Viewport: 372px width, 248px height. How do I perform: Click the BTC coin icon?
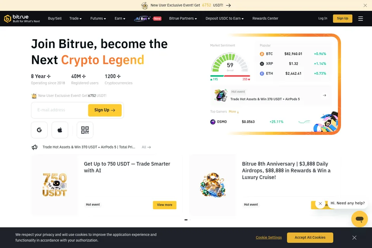[x=262, y=54]
